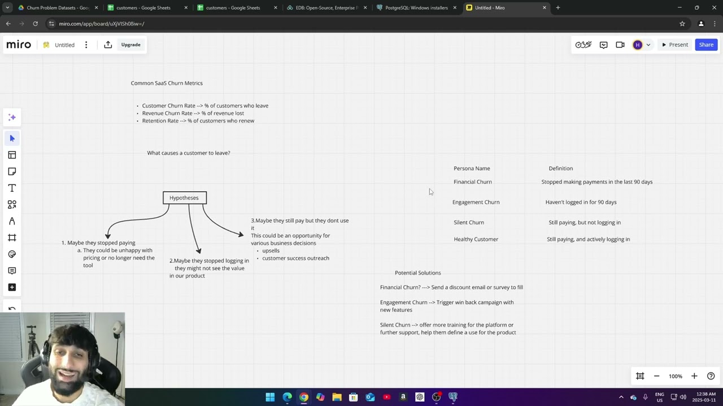Select the pen drawing tool

click(12, 221)
